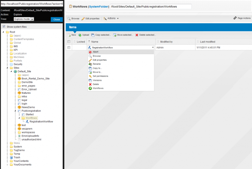Select the KPI folder in tree

pos(15,50)
